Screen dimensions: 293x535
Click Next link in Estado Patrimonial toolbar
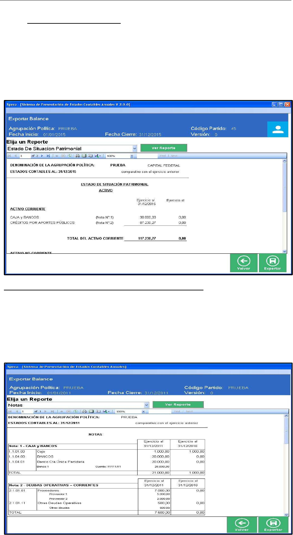point(174,156)
